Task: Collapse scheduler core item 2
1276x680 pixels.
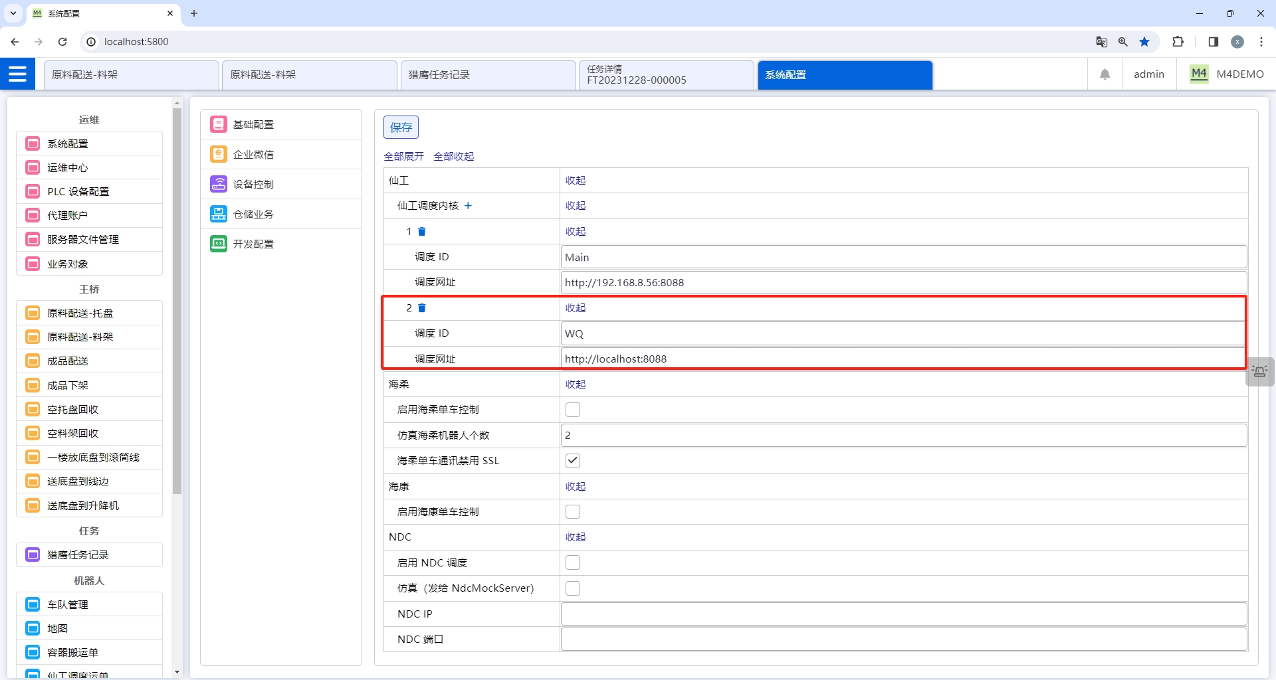Action: pos(576,308)
